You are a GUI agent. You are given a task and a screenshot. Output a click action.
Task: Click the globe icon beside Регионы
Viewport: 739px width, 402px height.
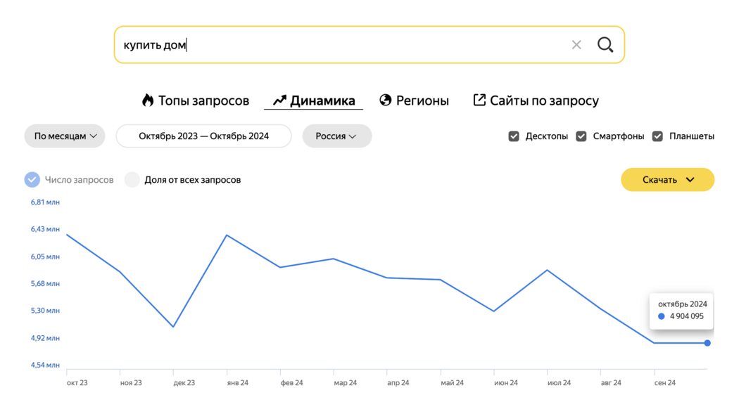[386, 100]
